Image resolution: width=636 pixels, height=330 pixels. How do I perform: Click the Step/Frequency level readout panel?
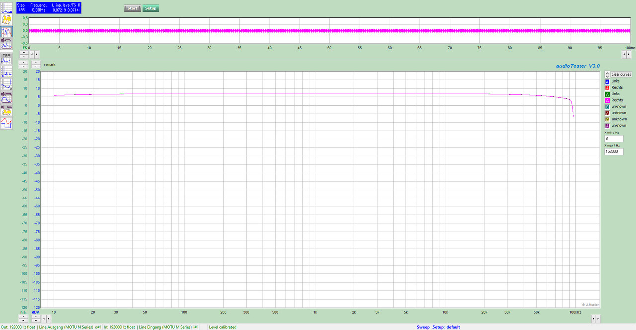pos(49,7)
